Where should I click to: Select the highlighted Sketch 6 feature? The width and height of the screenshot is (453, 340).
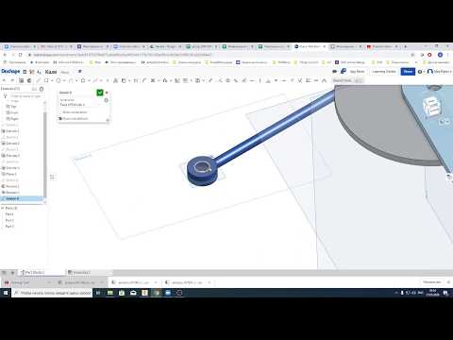tap(22, 198)
